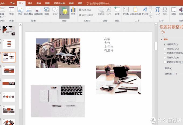Click the tell me what to do search box
Viewport: 183px width, 125px height.
click(x=99, y=3)
